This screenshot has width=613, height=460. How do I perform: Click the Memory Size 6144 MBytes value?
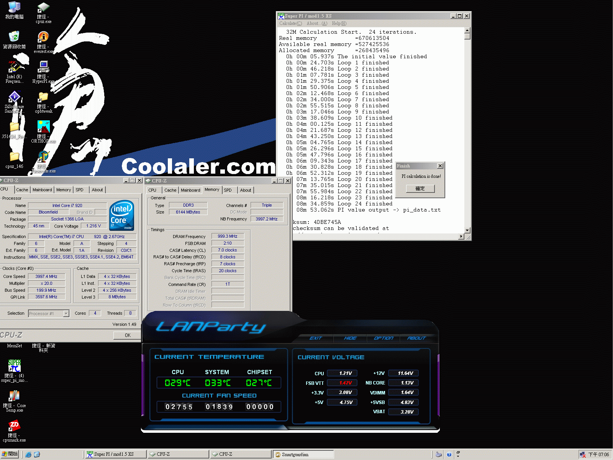click(x=188, y=212)
